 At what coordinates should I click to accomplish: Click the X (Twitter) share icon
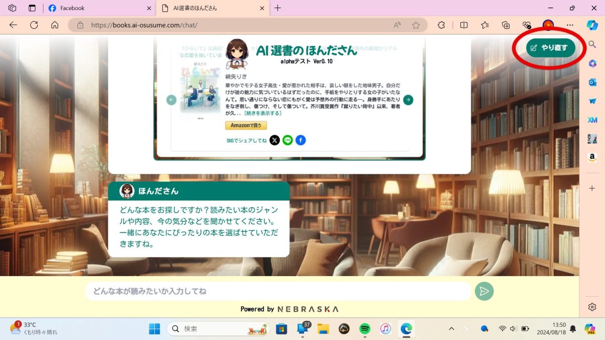click(275, 140)
